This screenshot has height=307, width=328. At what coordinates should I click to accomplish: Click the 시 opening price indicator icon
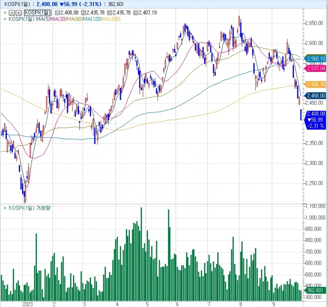pyautogui.click(x=84, y=13)
